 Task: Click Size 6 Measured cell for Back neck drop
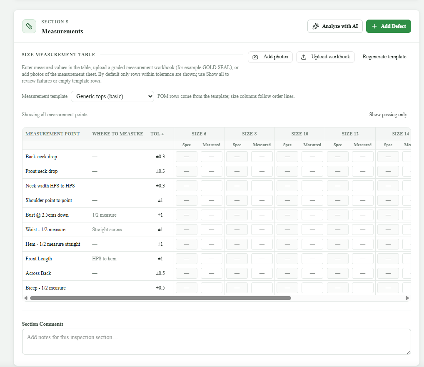click(x=212, y=157)
